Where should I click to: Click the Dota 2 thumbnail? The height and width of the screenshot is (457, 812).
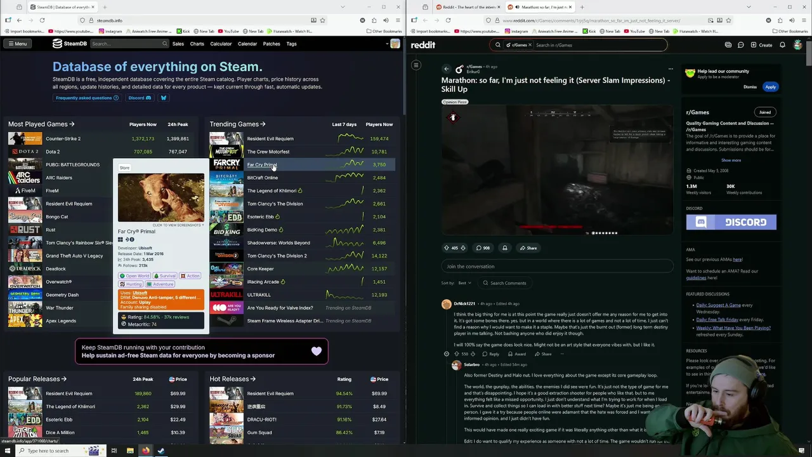click(x=25, y=152)
